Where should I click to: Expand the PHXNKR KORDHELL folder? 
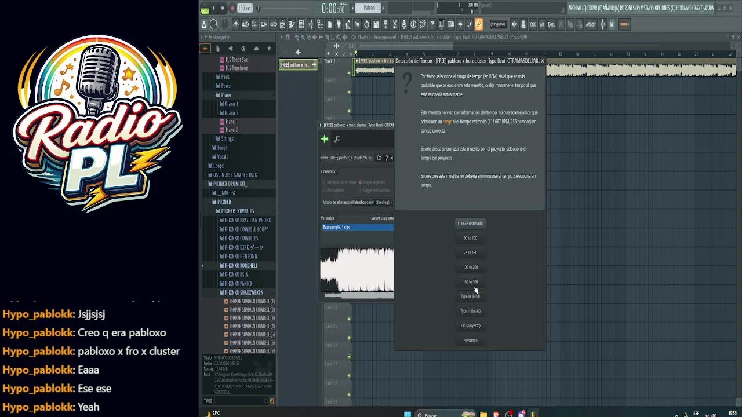pos(241,265)
